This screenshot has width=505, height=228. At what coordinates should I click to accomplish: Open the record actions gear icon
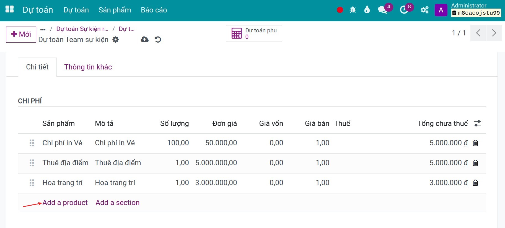click(116, 40)
